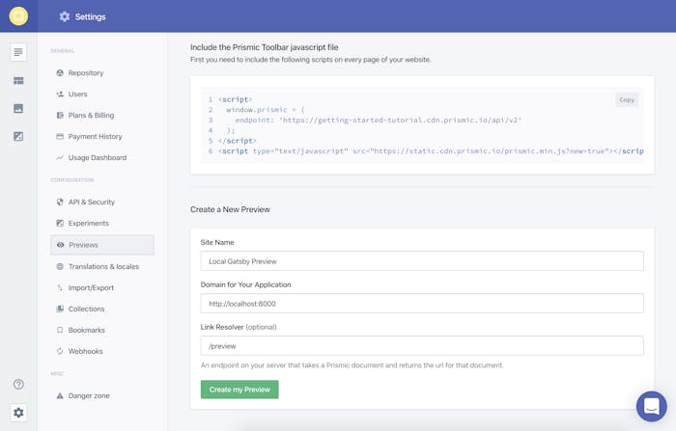This screenshot has width=676, height=431.
Task: Click the Prismic repository logo
Action: coord(18,16)
